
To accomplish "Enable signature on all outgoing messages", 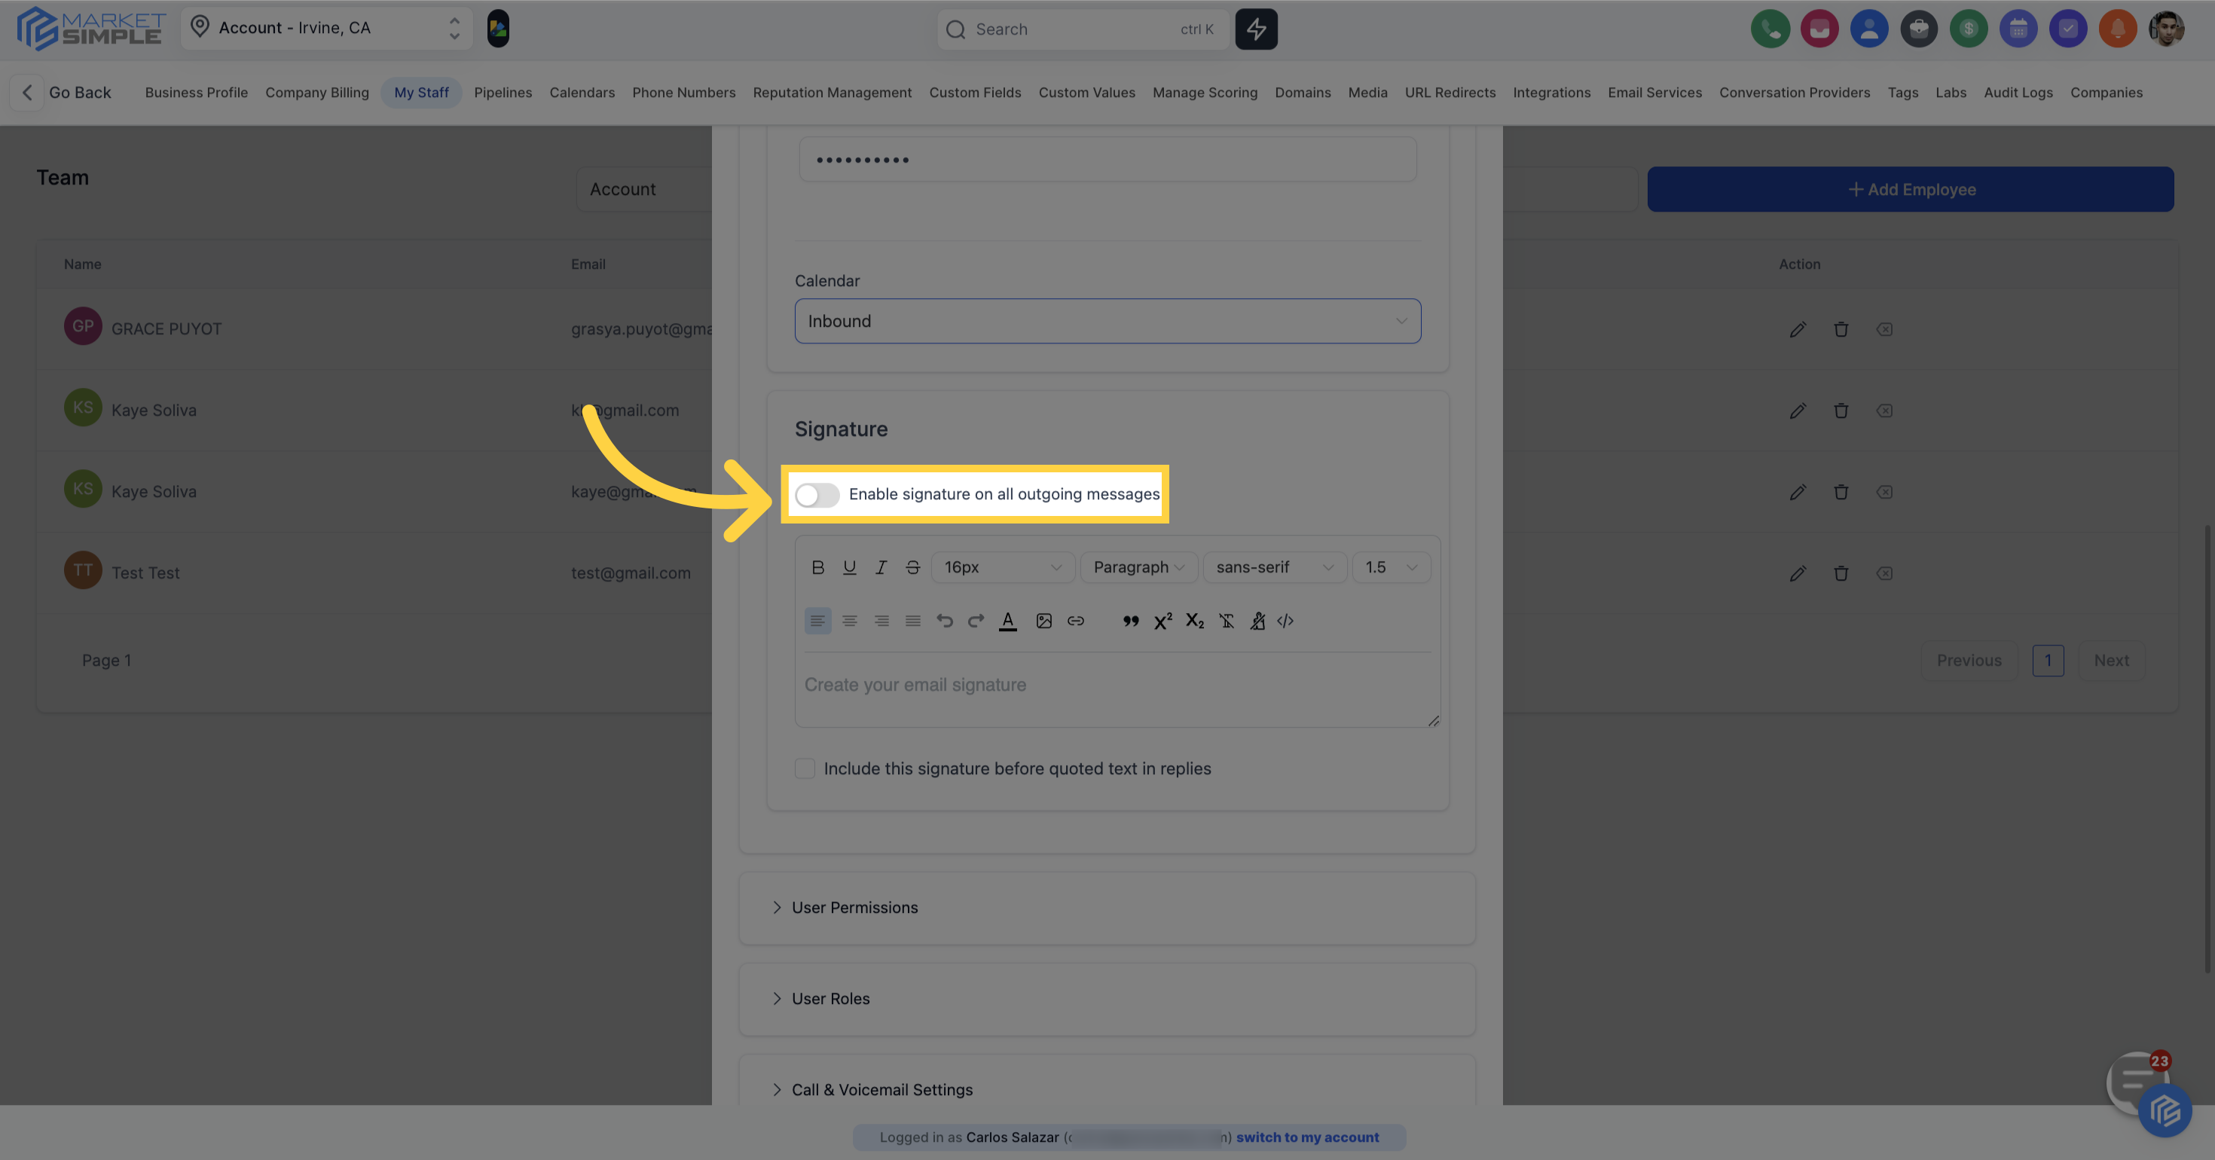I will [x=817, y=494].
